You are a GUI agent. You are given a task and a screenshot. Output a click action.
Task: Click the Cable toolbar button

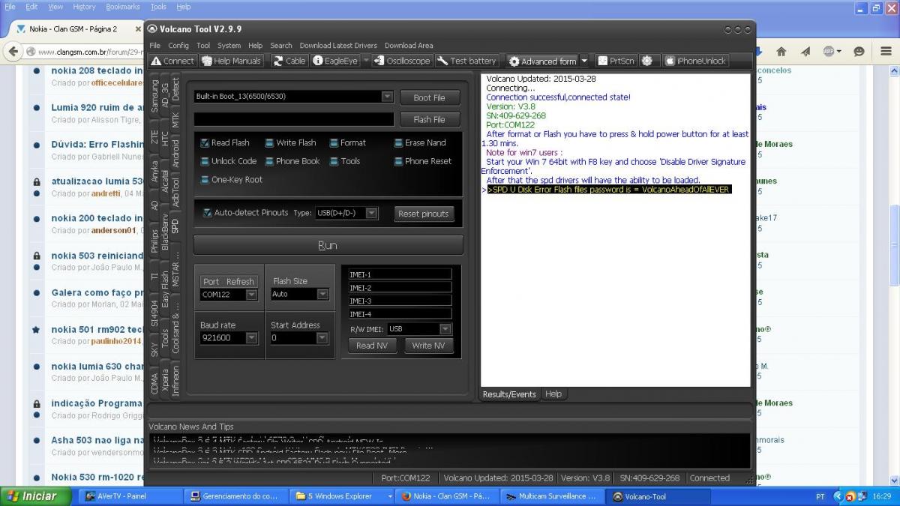[289, 61]
